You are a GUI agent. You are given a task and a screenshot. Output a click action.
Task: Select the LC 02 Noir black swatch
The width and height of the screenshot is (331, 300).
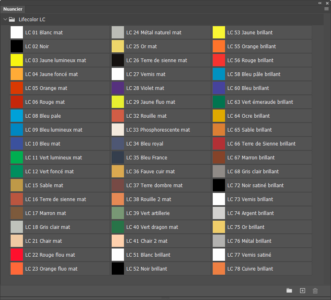17,46
